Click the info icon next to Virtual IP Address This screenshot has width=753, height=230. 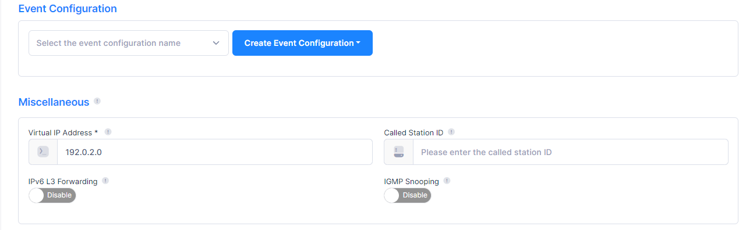(x=108, y=132)
